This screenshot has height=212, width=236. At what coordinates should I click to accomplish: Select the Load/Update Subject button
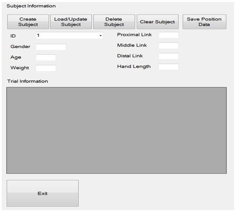click(x=71, y=22)
